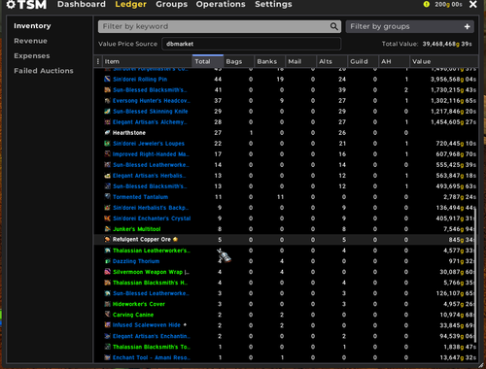
Task: Click Refulgent Copper Ore item icon
Action: click(107, 239)
